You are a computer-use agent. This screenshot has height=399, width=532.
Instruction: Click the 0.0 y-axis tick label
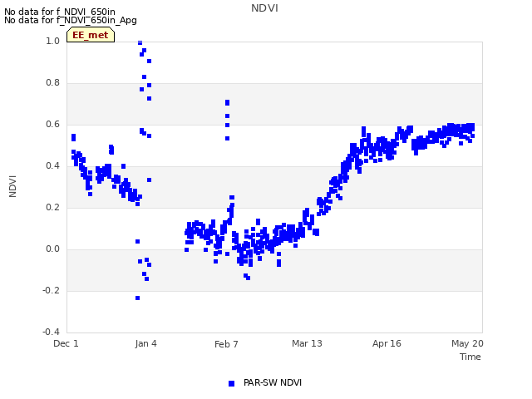52,249
